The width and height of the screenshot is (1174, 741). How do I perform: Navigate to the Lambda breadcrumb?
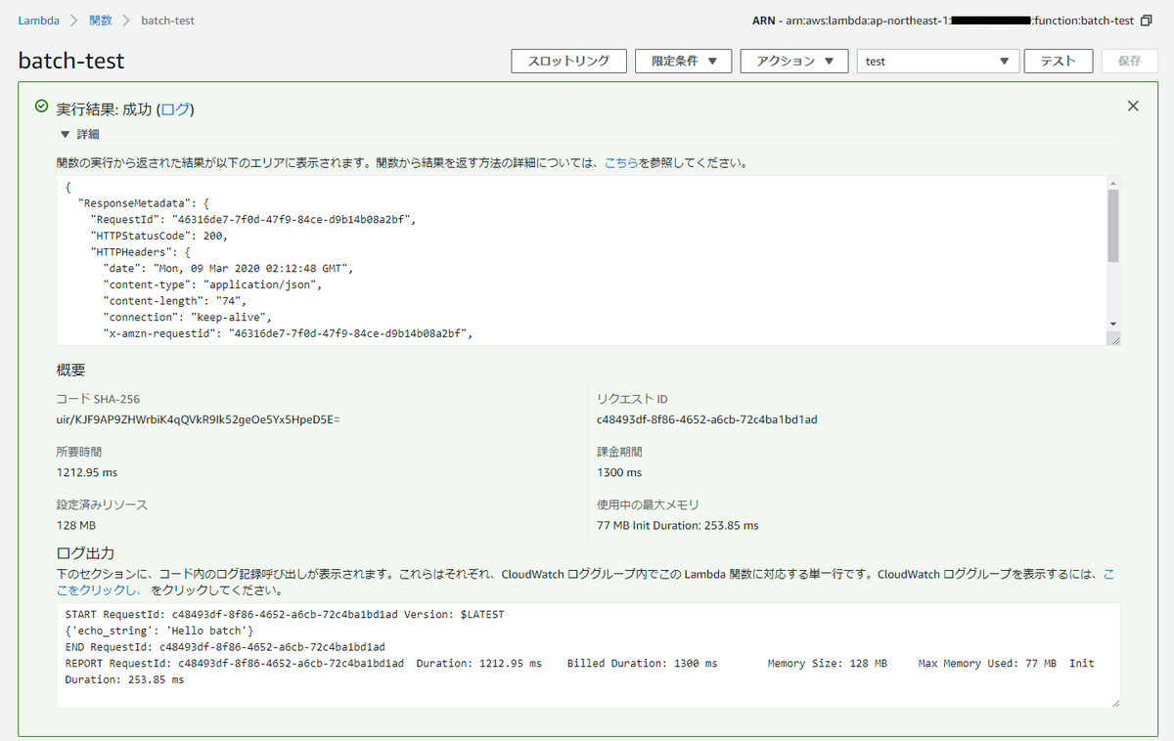click(38, 19)
